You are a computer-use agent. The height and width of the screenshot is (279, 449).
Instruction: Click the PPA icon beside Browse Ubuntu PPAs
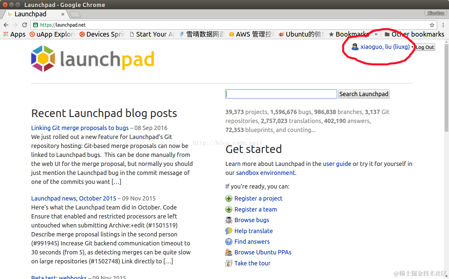pos(229,252)
